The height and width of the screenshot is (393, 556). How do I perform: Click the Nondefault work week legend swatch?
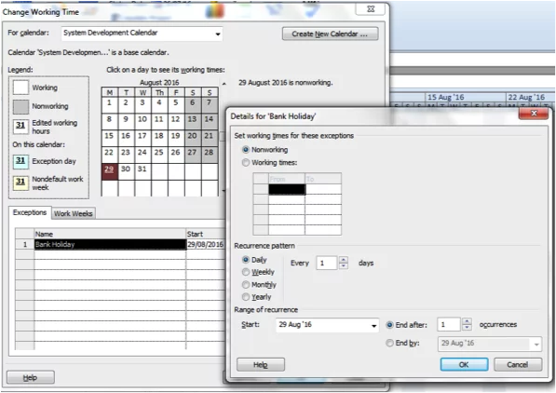click(x=20, y=183)
